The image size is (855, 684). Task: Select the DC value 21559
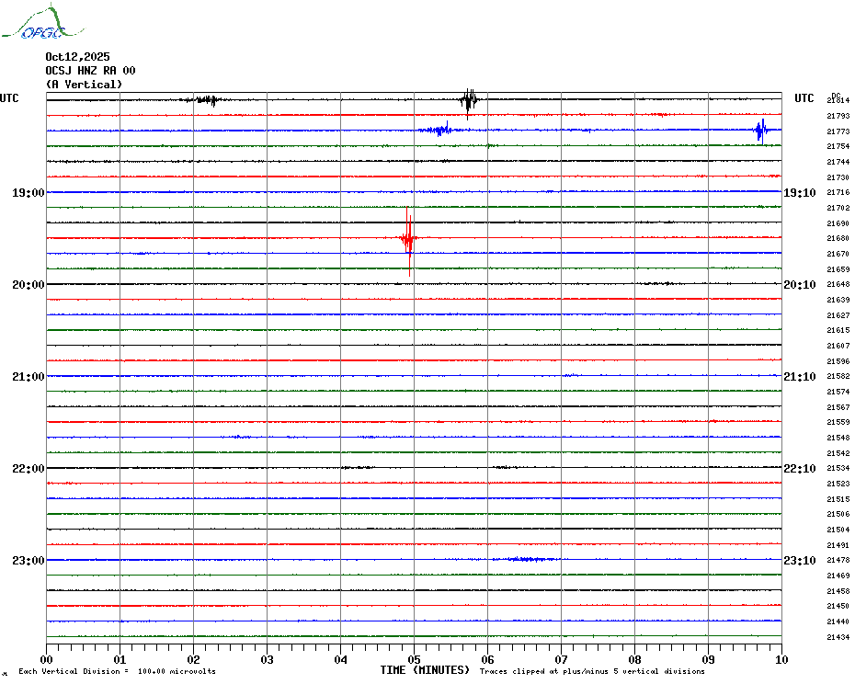838,422
